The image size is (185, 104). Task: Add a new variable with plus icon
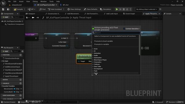click(21, 83)
